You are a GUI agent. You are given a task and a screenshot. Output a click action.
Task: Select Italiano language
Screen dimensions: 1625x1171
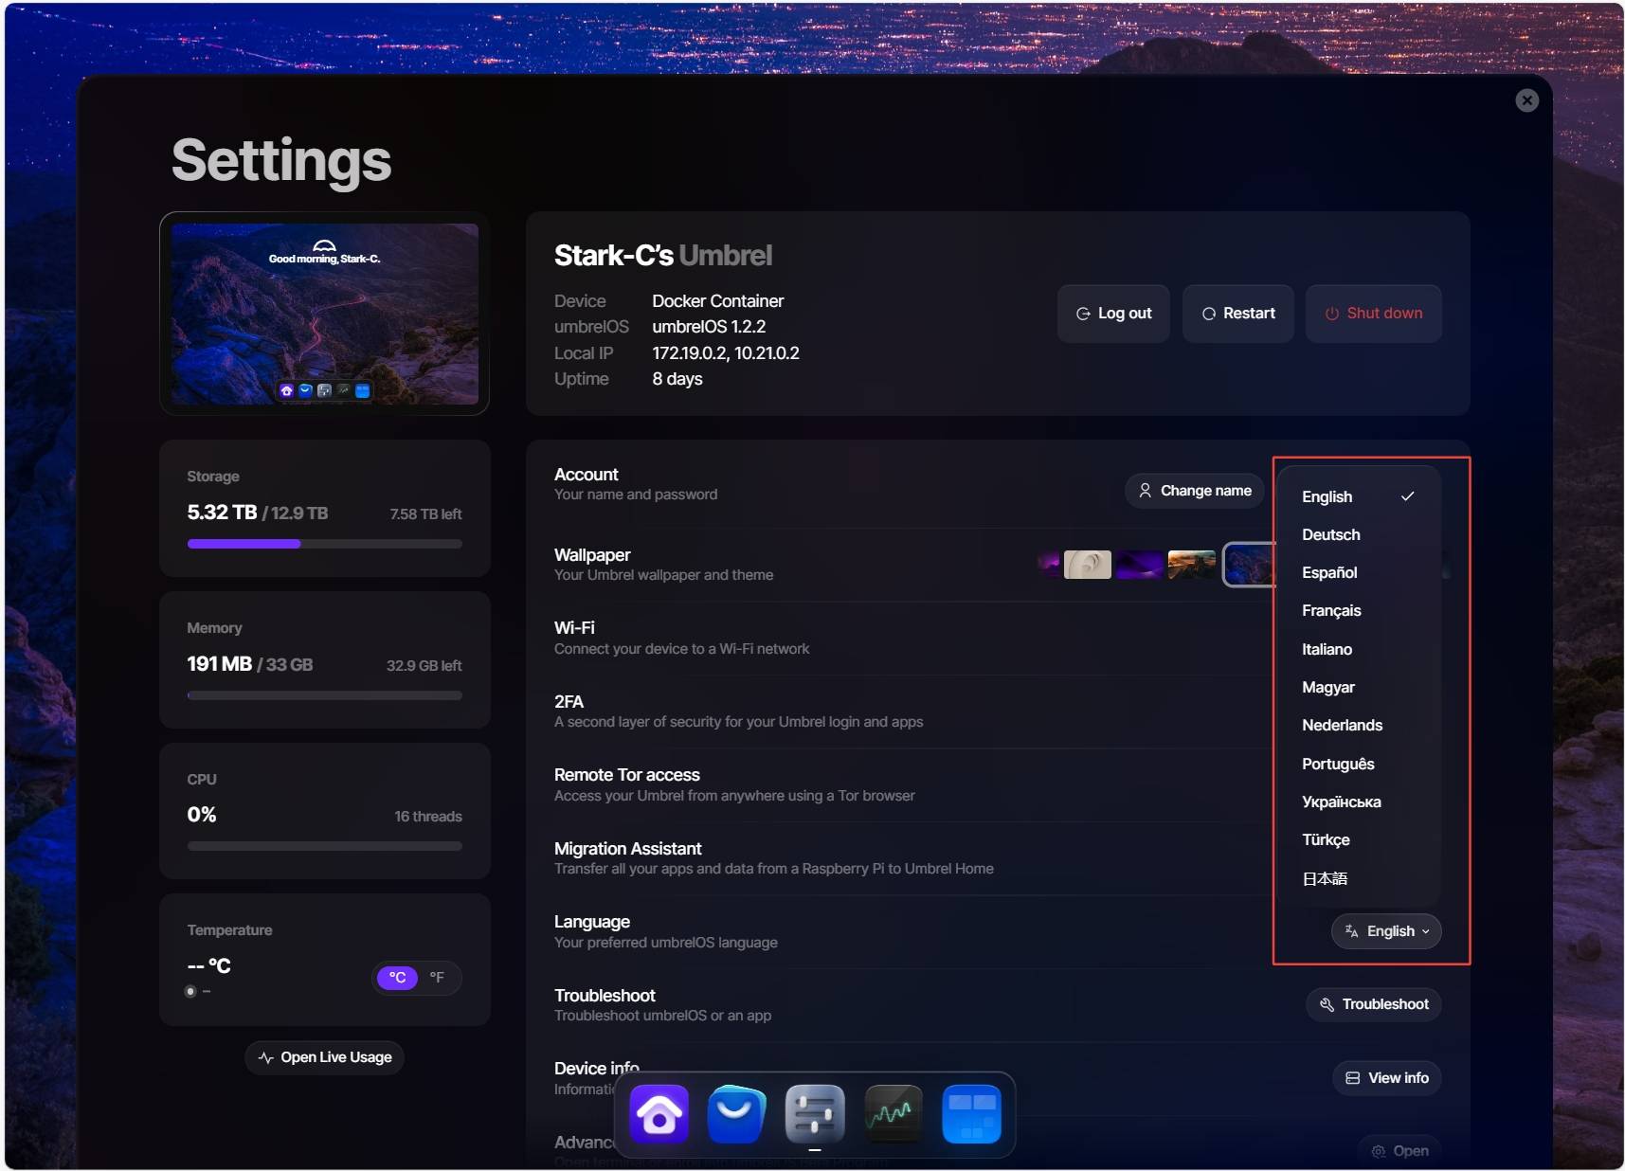coord(1358,649)
